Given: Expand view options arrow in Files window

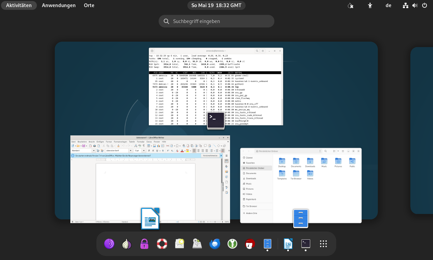Looking at the screenshot, I should click(x=338, y=151).
